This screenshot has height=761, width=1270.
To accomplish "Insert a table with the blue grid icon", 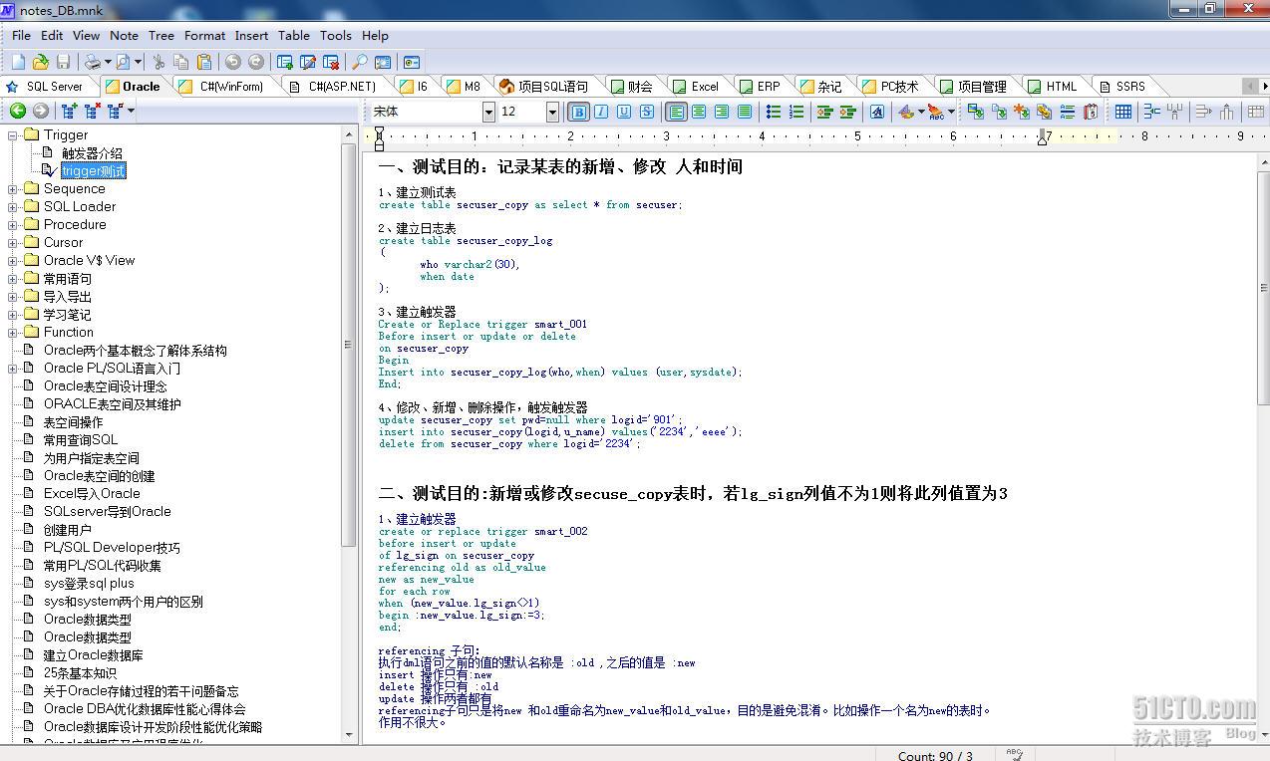I will point(1123,112).
